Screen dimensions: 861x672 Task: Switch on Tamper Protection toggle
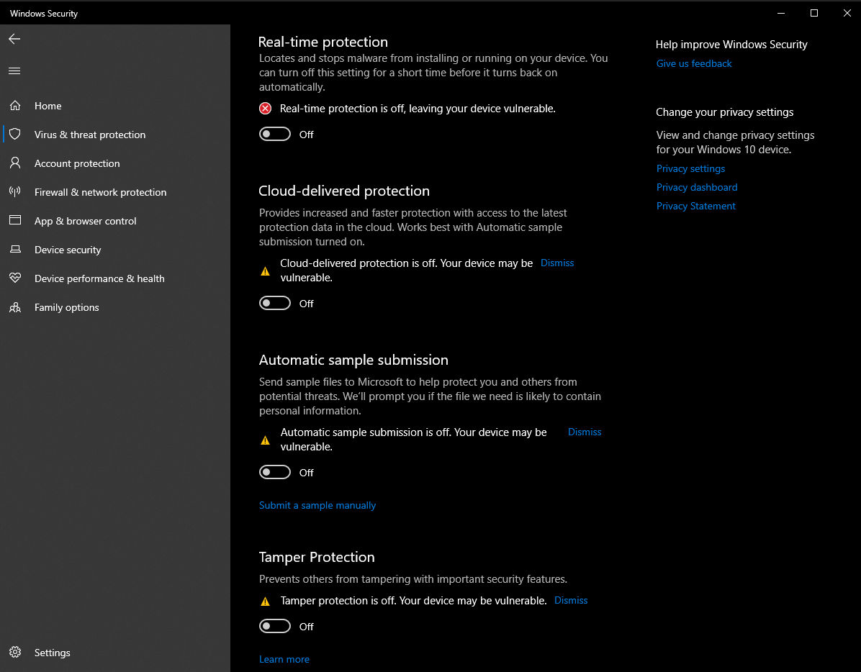click(275, 626)
